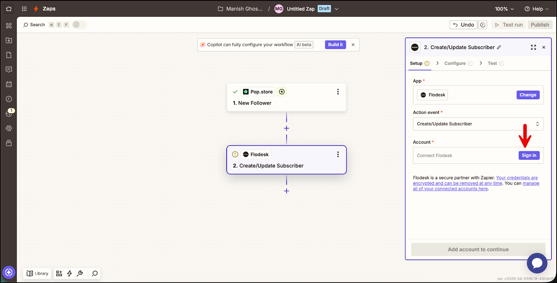The image size is (557, 283).
Task: Expand the 100% zoom dropdown
Action: [x=504, y=9]
